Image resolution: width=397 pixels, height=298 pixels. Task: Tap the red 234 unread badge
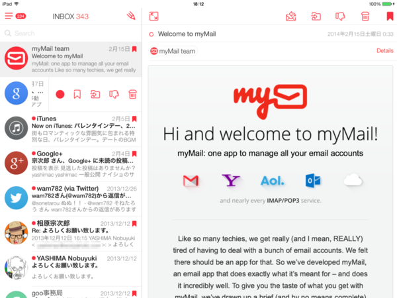tap(21, 16)
